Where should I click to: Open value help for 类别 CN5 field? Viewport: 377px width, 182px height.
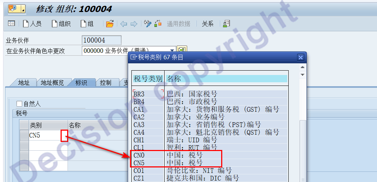tap(64, 135)
